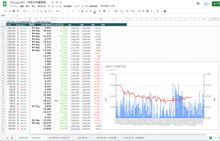Image resolution: width=220 pixels, height=141 pixels.
Task: Open the text rotation dropdown
Action: [133, 11]
